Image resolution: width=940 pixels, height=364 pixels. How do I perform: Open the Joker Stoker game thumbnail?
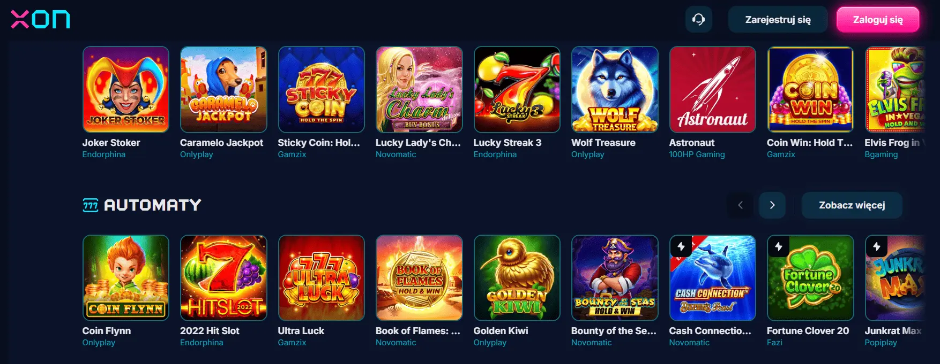tap(126, 89)
